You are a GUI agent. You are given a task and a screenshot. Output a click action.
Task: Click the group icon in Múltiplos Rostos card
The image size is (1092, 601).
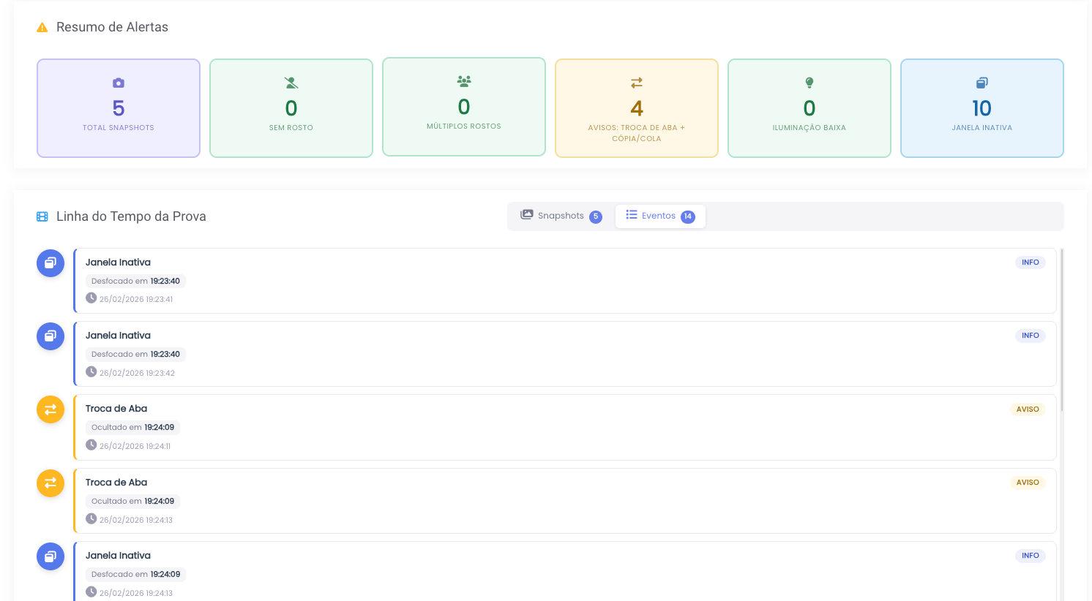coord(464,81)
